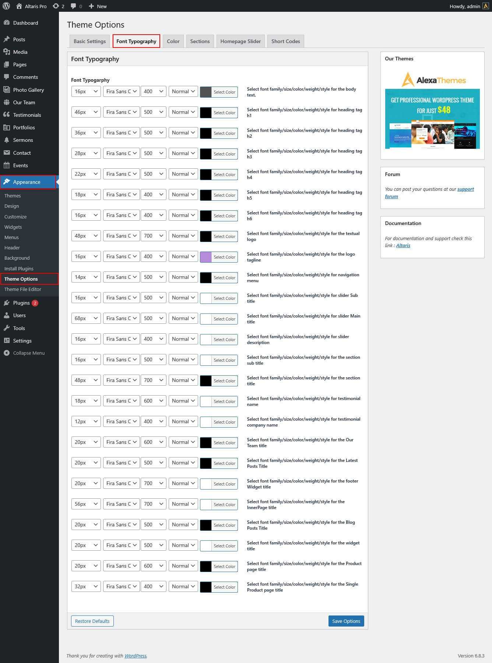Viewport: 492px width, 663px height.
Task: Open the Events calendar icon
Action: (6, 165)
